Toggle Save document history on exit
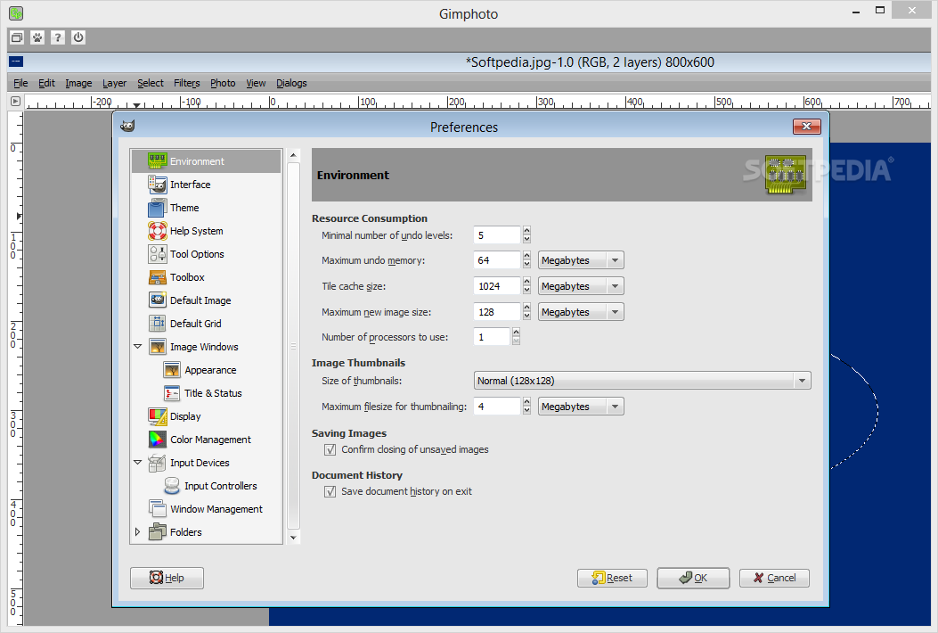 coord(330,491)
